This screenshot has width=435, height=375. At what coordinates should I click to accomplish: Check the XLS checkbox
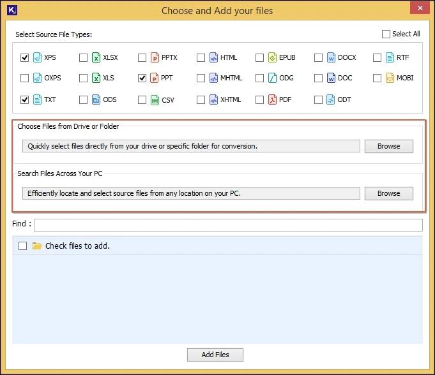click(x=83, y=78)
